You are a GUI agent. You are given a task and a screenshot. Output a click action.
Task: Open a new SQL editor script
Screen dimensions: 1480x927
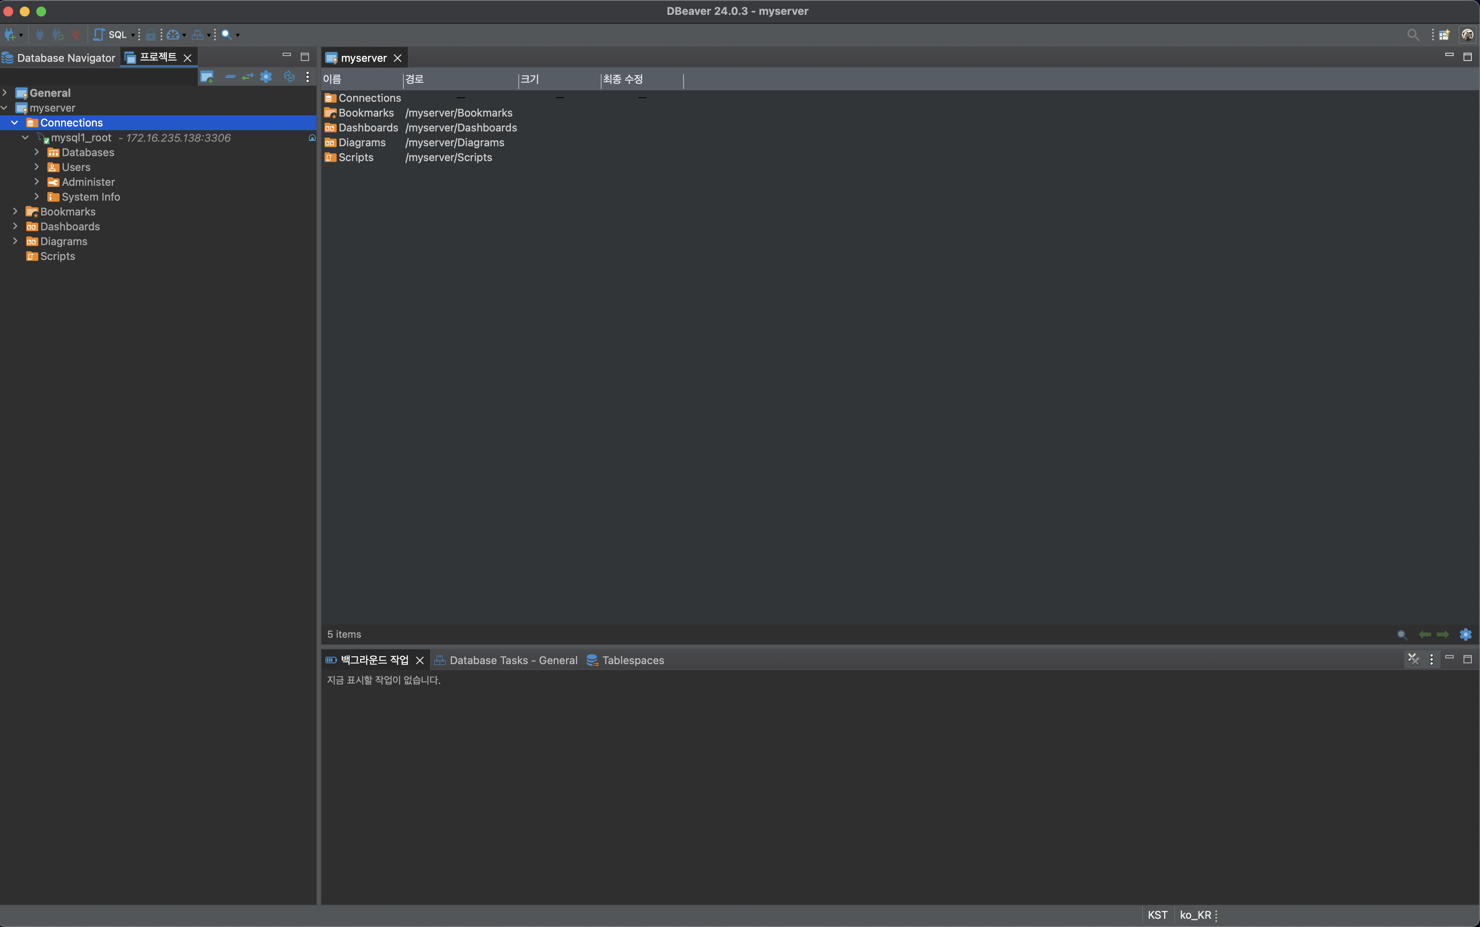coord(110,35)
